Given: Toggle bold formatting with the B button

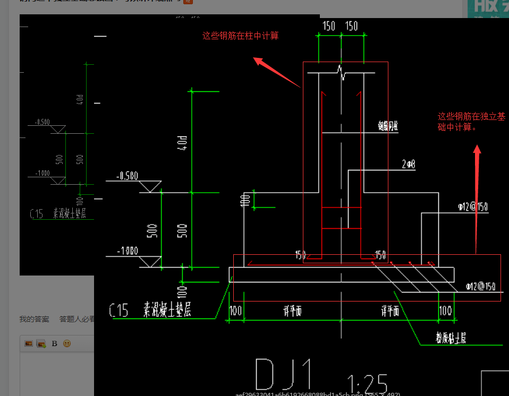Looking at the screenshot, I should coord(55,343).
